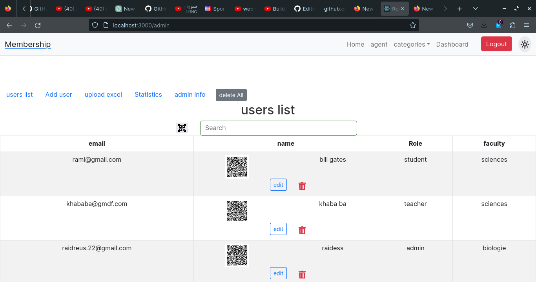The height and width of the screenshot is (282, 536).
Task: Click the delete All button
Action: pyautogui.click(x=231, y=95)
